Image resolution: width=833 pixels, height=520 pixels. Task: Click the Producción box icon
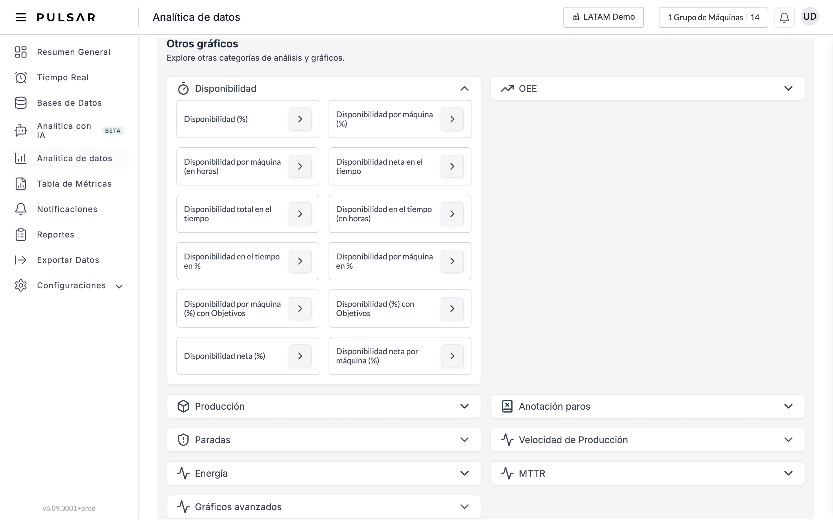tap(183, 406)
